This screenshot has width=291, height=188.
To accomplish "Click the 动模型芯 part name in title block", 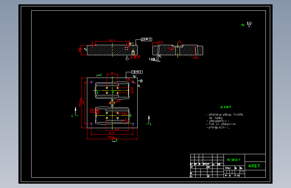I will tap(254, 166).
